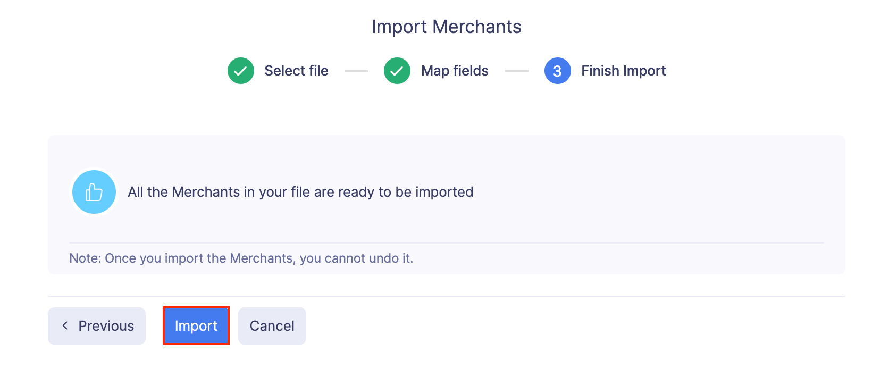
Task: Select the Finish Import label text
Action: point(623,70)
